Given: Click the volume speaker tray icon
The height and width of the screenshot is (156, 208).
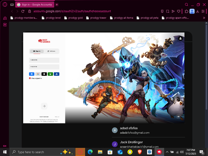Looking at the screenshot, I should pos(182,152).
